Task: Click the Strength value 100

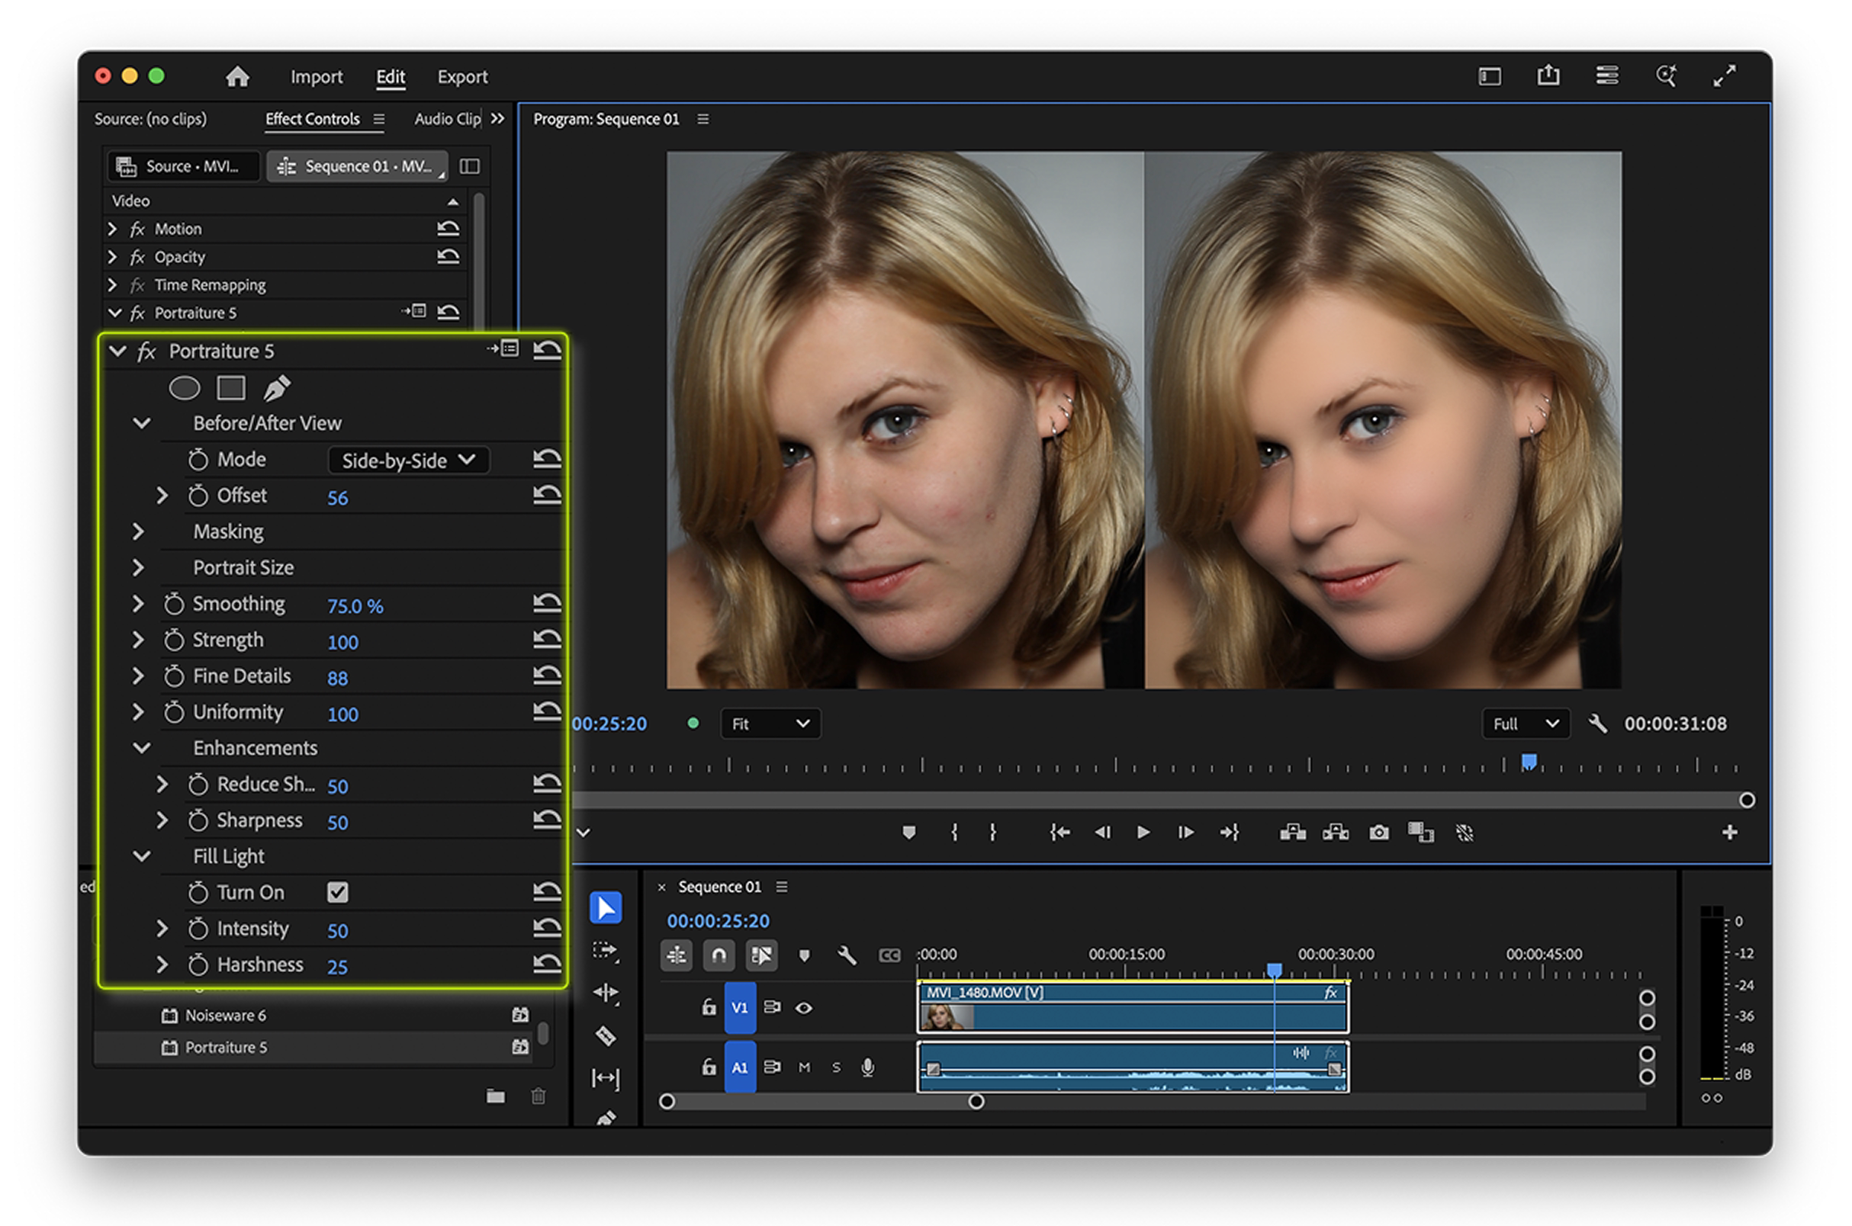Action: click(x=342, y=643)
